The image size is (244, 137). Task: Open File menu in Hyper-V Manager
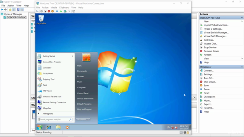[x=3, y=5]
